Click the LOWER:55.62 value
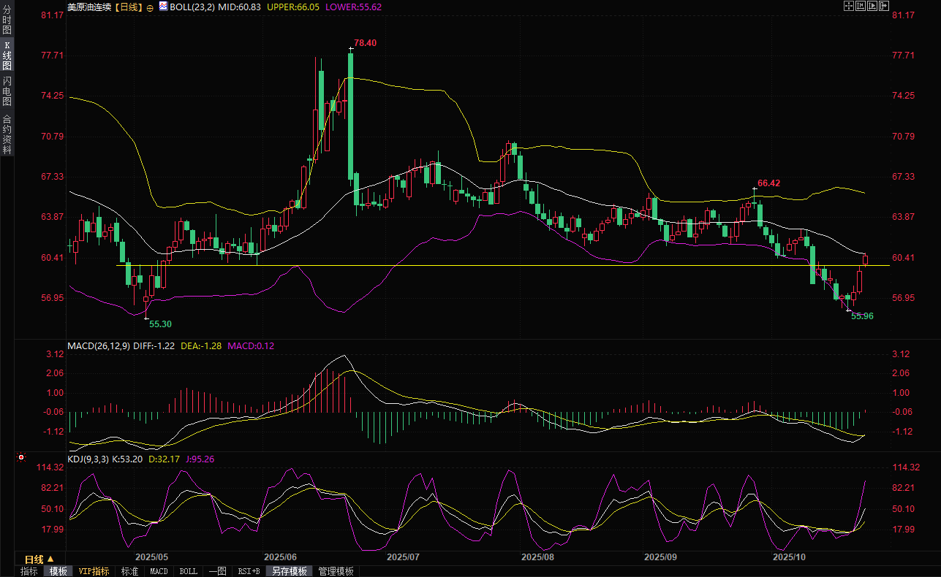The height and width of the screenshot is (577, 941). coord(354,7)
